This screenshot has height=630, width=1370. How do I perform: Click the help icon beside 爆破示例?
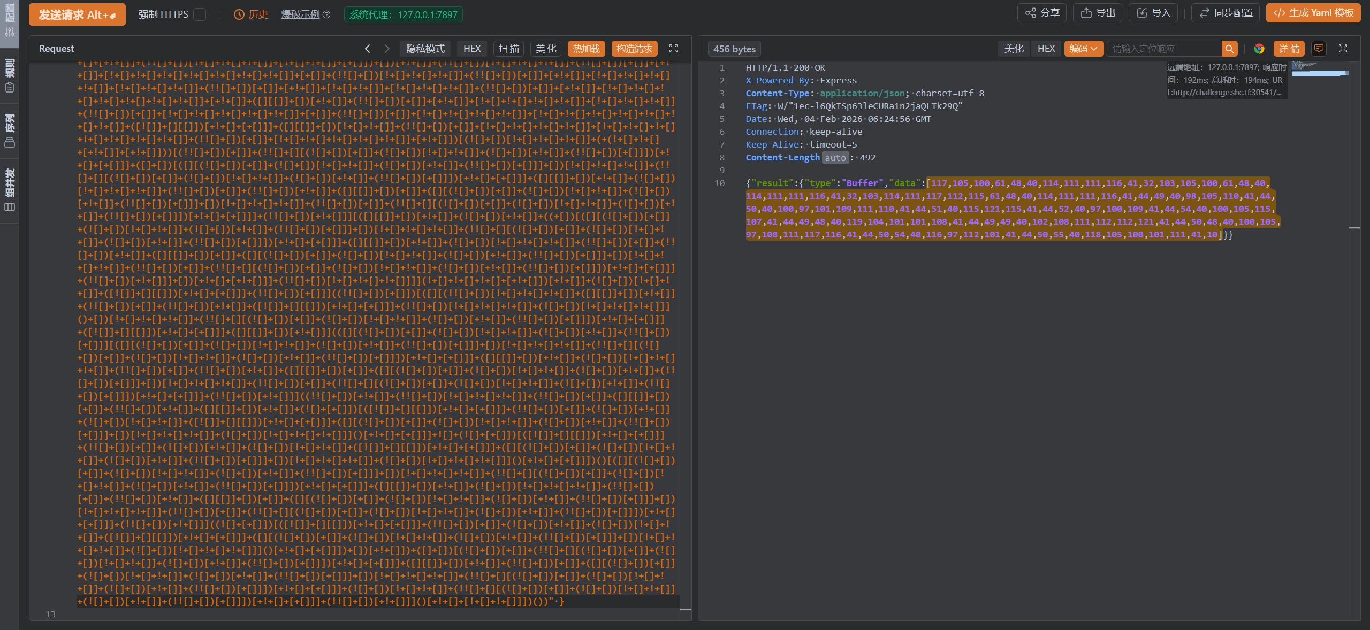coord(326,14)
